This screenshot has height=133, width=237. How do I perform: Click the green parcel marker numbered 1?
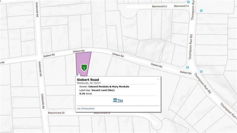[84, 68]
